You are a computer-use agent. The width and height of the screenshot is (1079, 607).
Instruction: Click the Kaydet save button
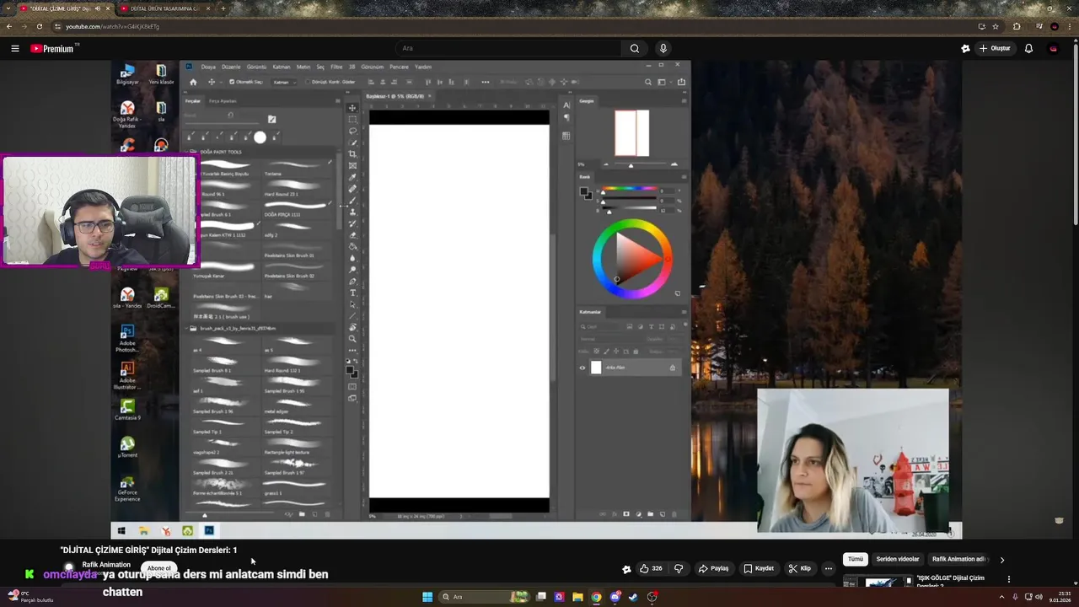[x=759, y=568]
